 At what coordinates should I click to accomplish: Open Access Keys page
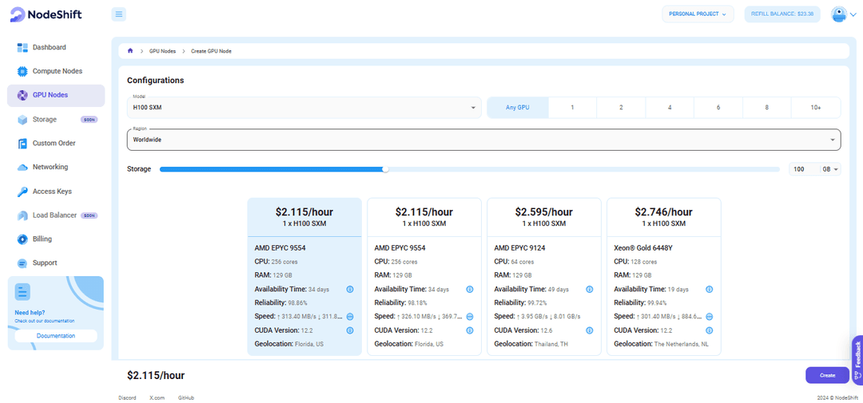click(x=56, y=192)
